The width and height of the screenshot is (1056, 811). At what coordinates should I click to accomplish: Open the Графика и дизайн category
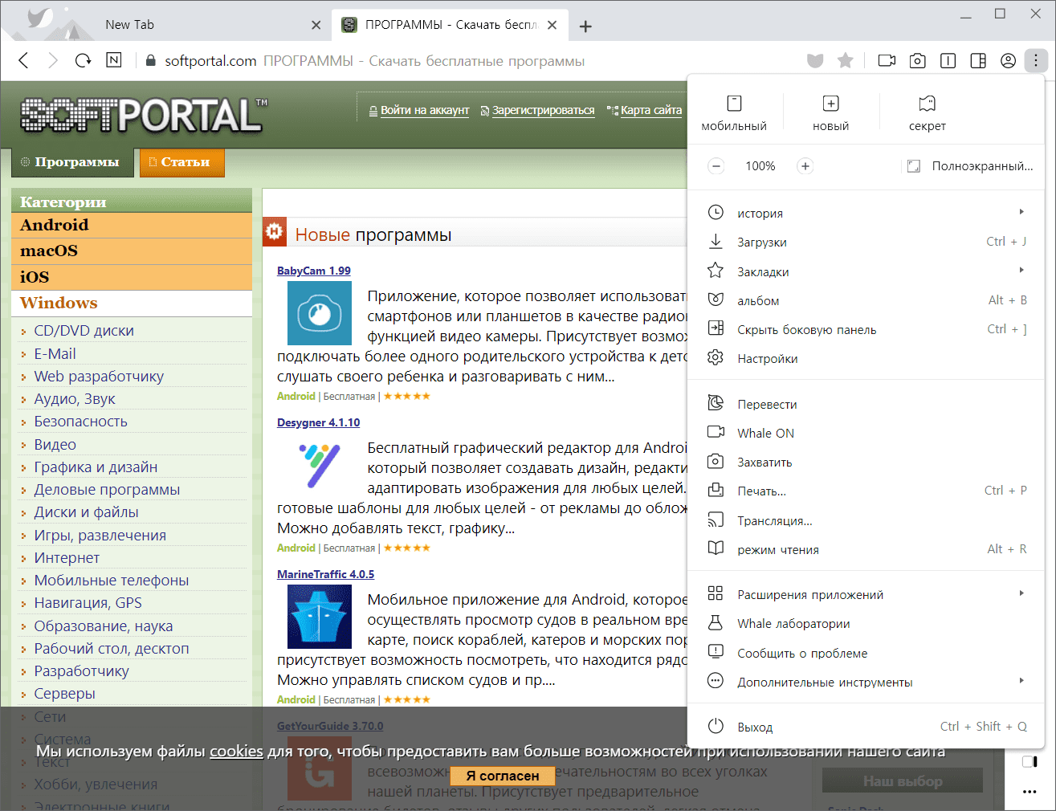(x=96, y=467)
